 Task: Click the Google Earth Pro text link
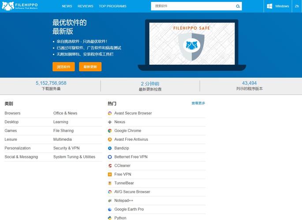click(x=129, y=209)
